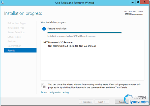Click the blue information icon beside Feature installation
The width and height of the screenshot is (150, 106).
pyautogui.click(x=44, y=29)
